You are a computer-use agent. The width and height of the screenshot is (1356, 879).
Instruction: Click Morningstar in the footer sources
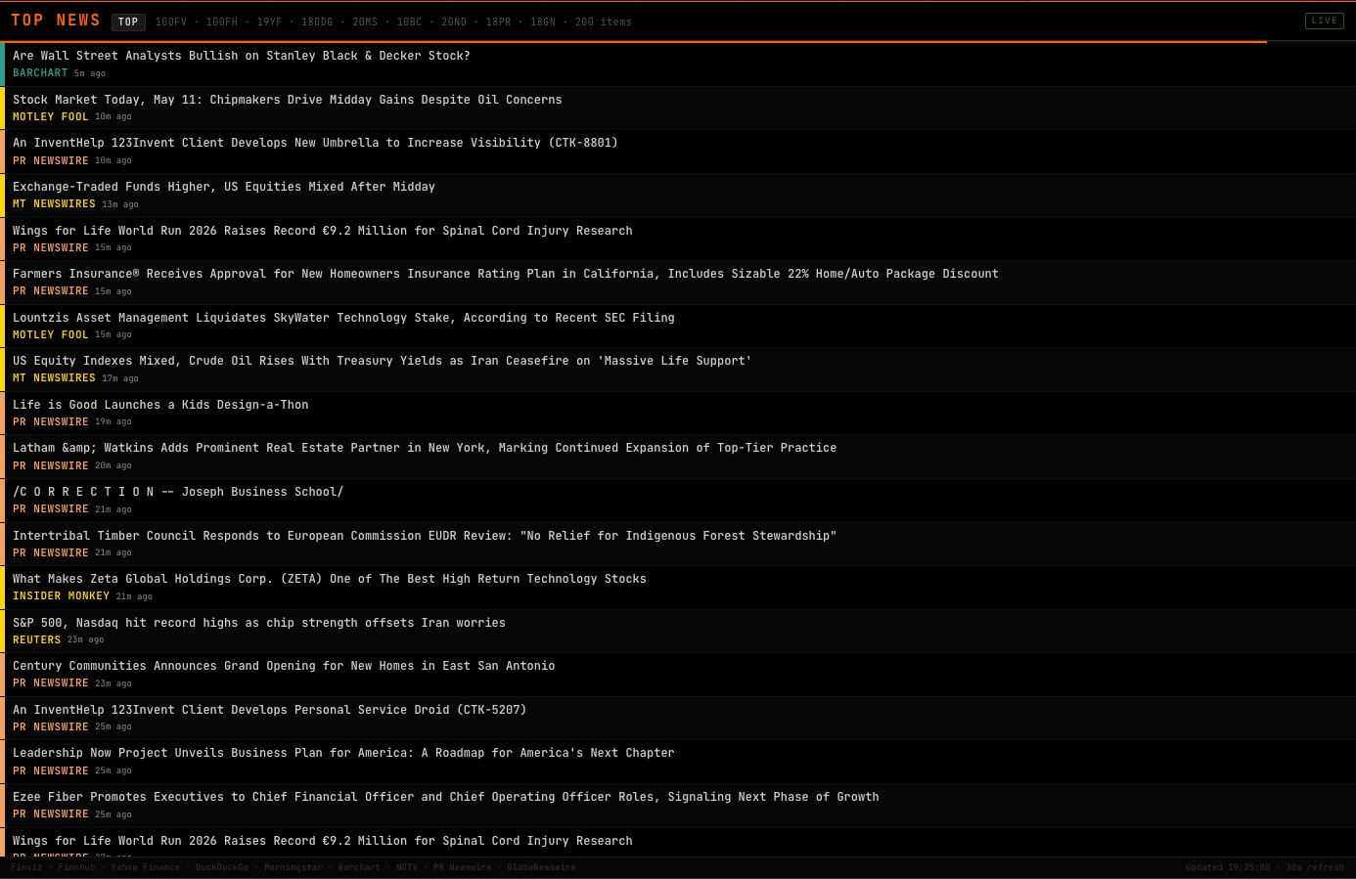tap(293, 867)
